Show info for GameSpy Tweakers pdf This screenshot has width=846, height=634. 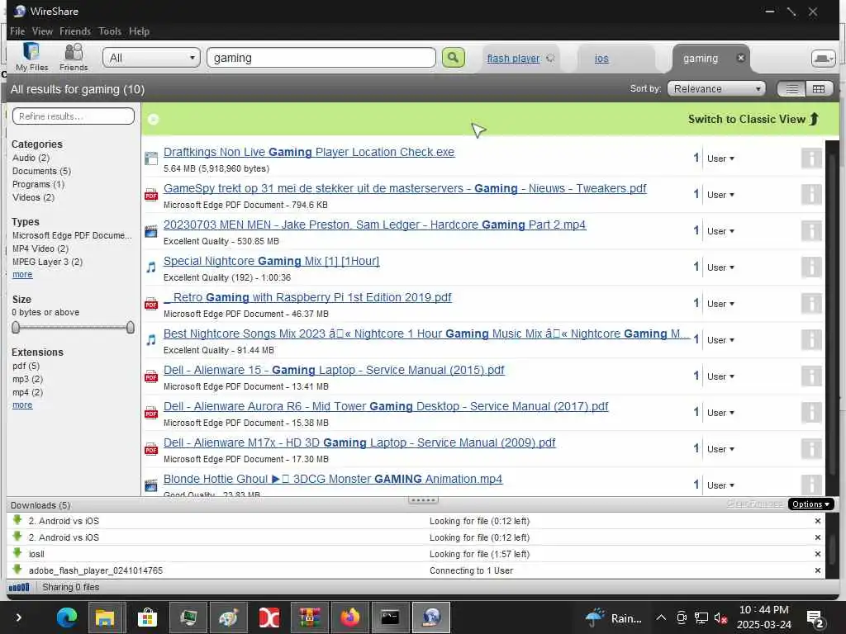point(811,195)
